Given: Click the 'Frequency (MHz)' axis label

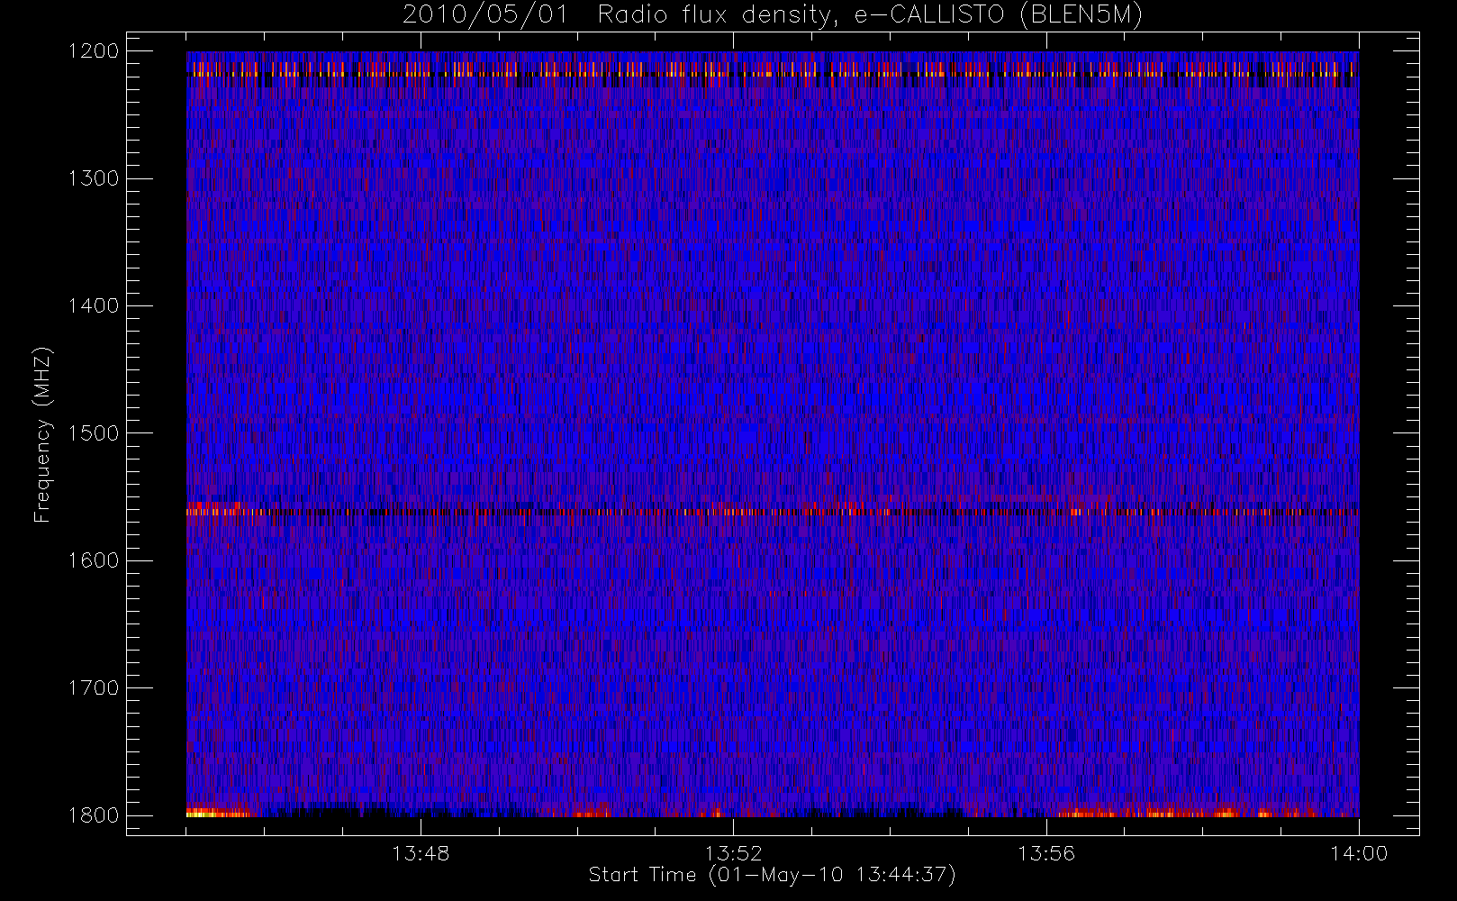Looking at the screenshot, I should pyautogui.click(x=42, y=434).
